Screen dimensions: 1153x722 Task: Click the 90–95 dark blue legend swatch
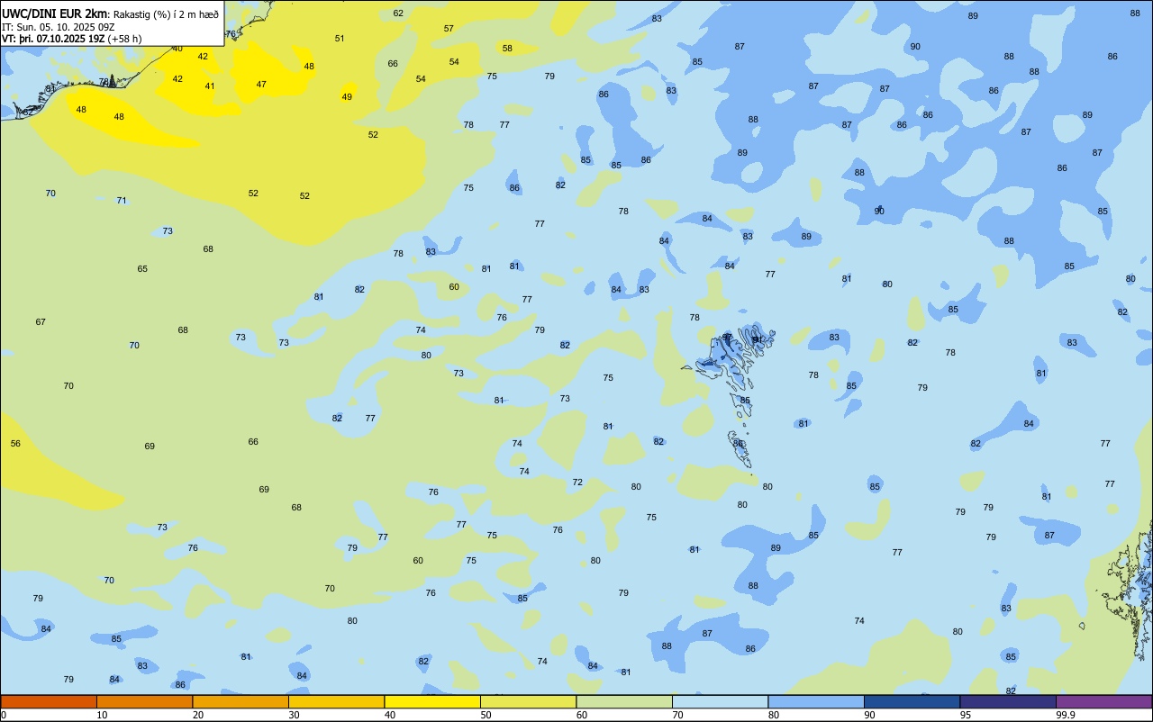tap(912, 701)
